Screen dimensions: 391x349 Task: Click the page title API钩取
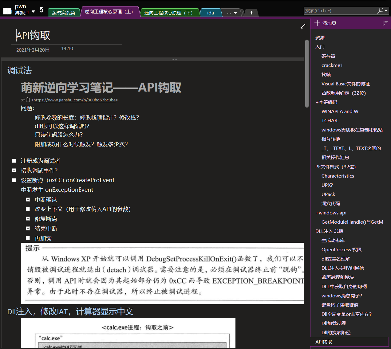pos(33,35)
